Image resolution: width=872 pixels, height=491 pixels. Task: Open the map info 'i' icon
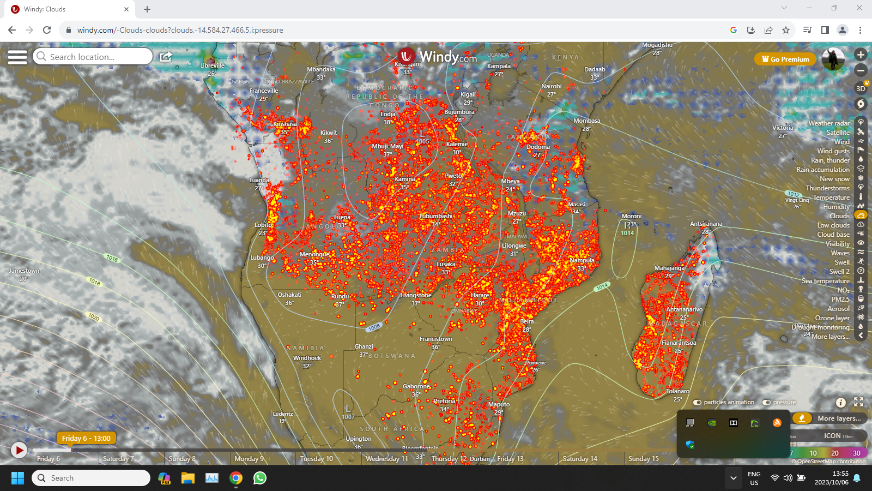tap(841, 402)
